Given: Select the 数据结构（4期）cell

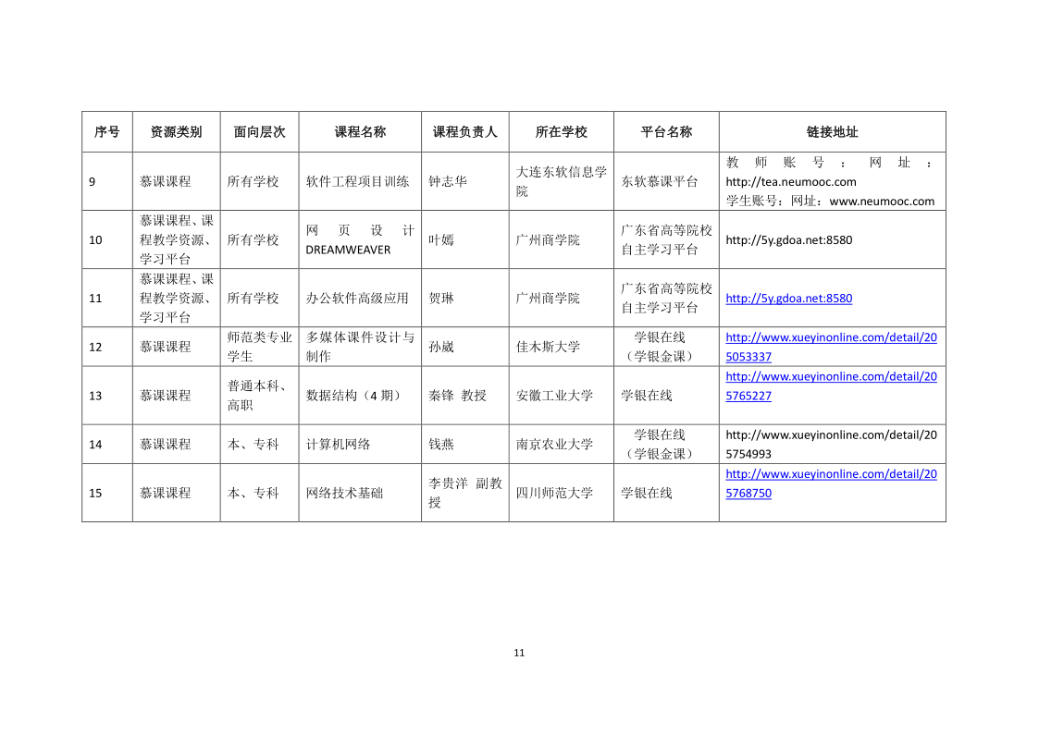Looking at the screenshot, I should pyautogui.click(x=353, y=396).
